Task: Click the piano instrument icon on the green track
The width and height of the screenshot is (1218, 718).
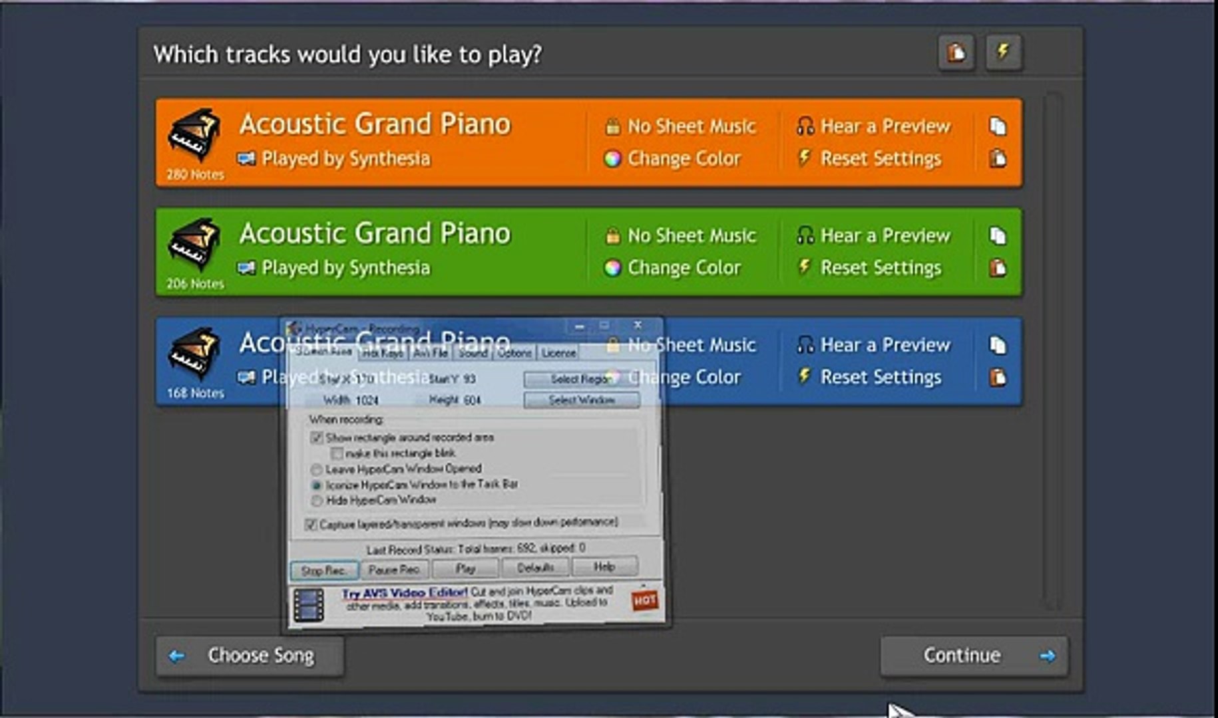Action: coord(194,244)
